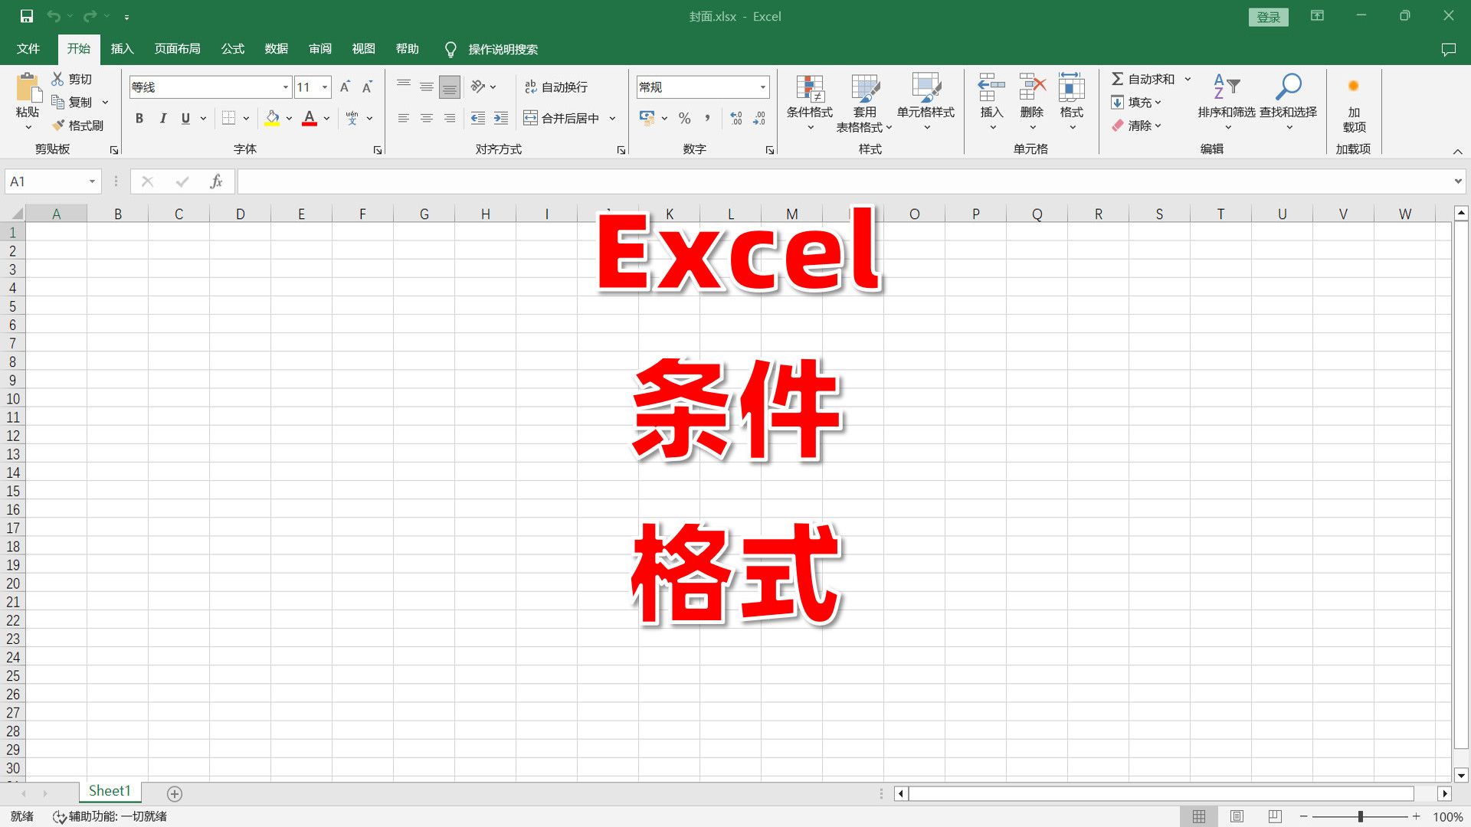
Task: Click the decrease decimal icon
Action: (759, 118)
